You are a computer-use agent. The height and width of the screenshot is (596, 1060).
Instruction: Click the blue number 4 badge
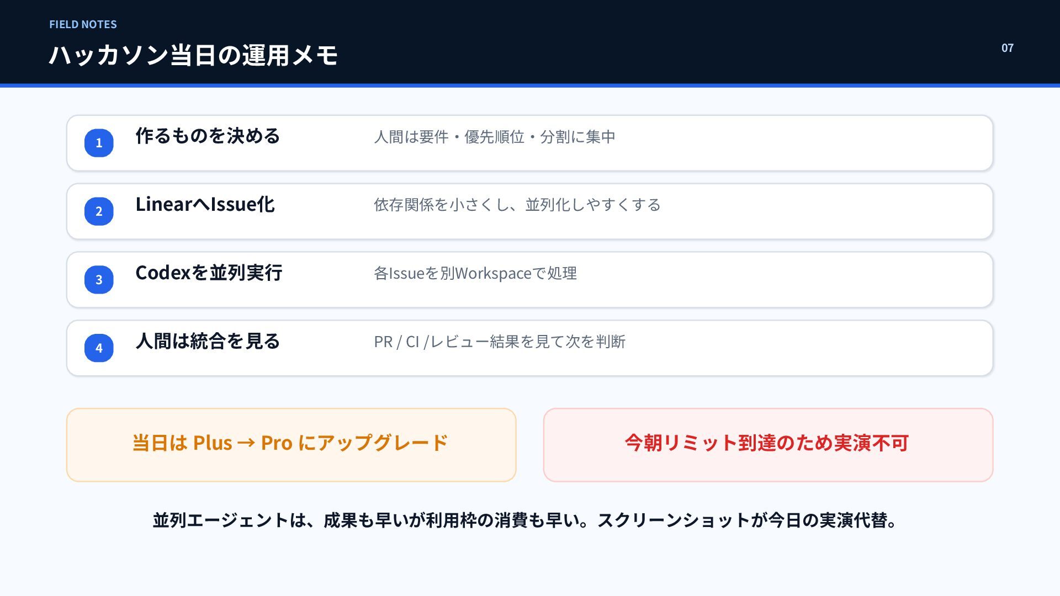(x=99, y=348)
